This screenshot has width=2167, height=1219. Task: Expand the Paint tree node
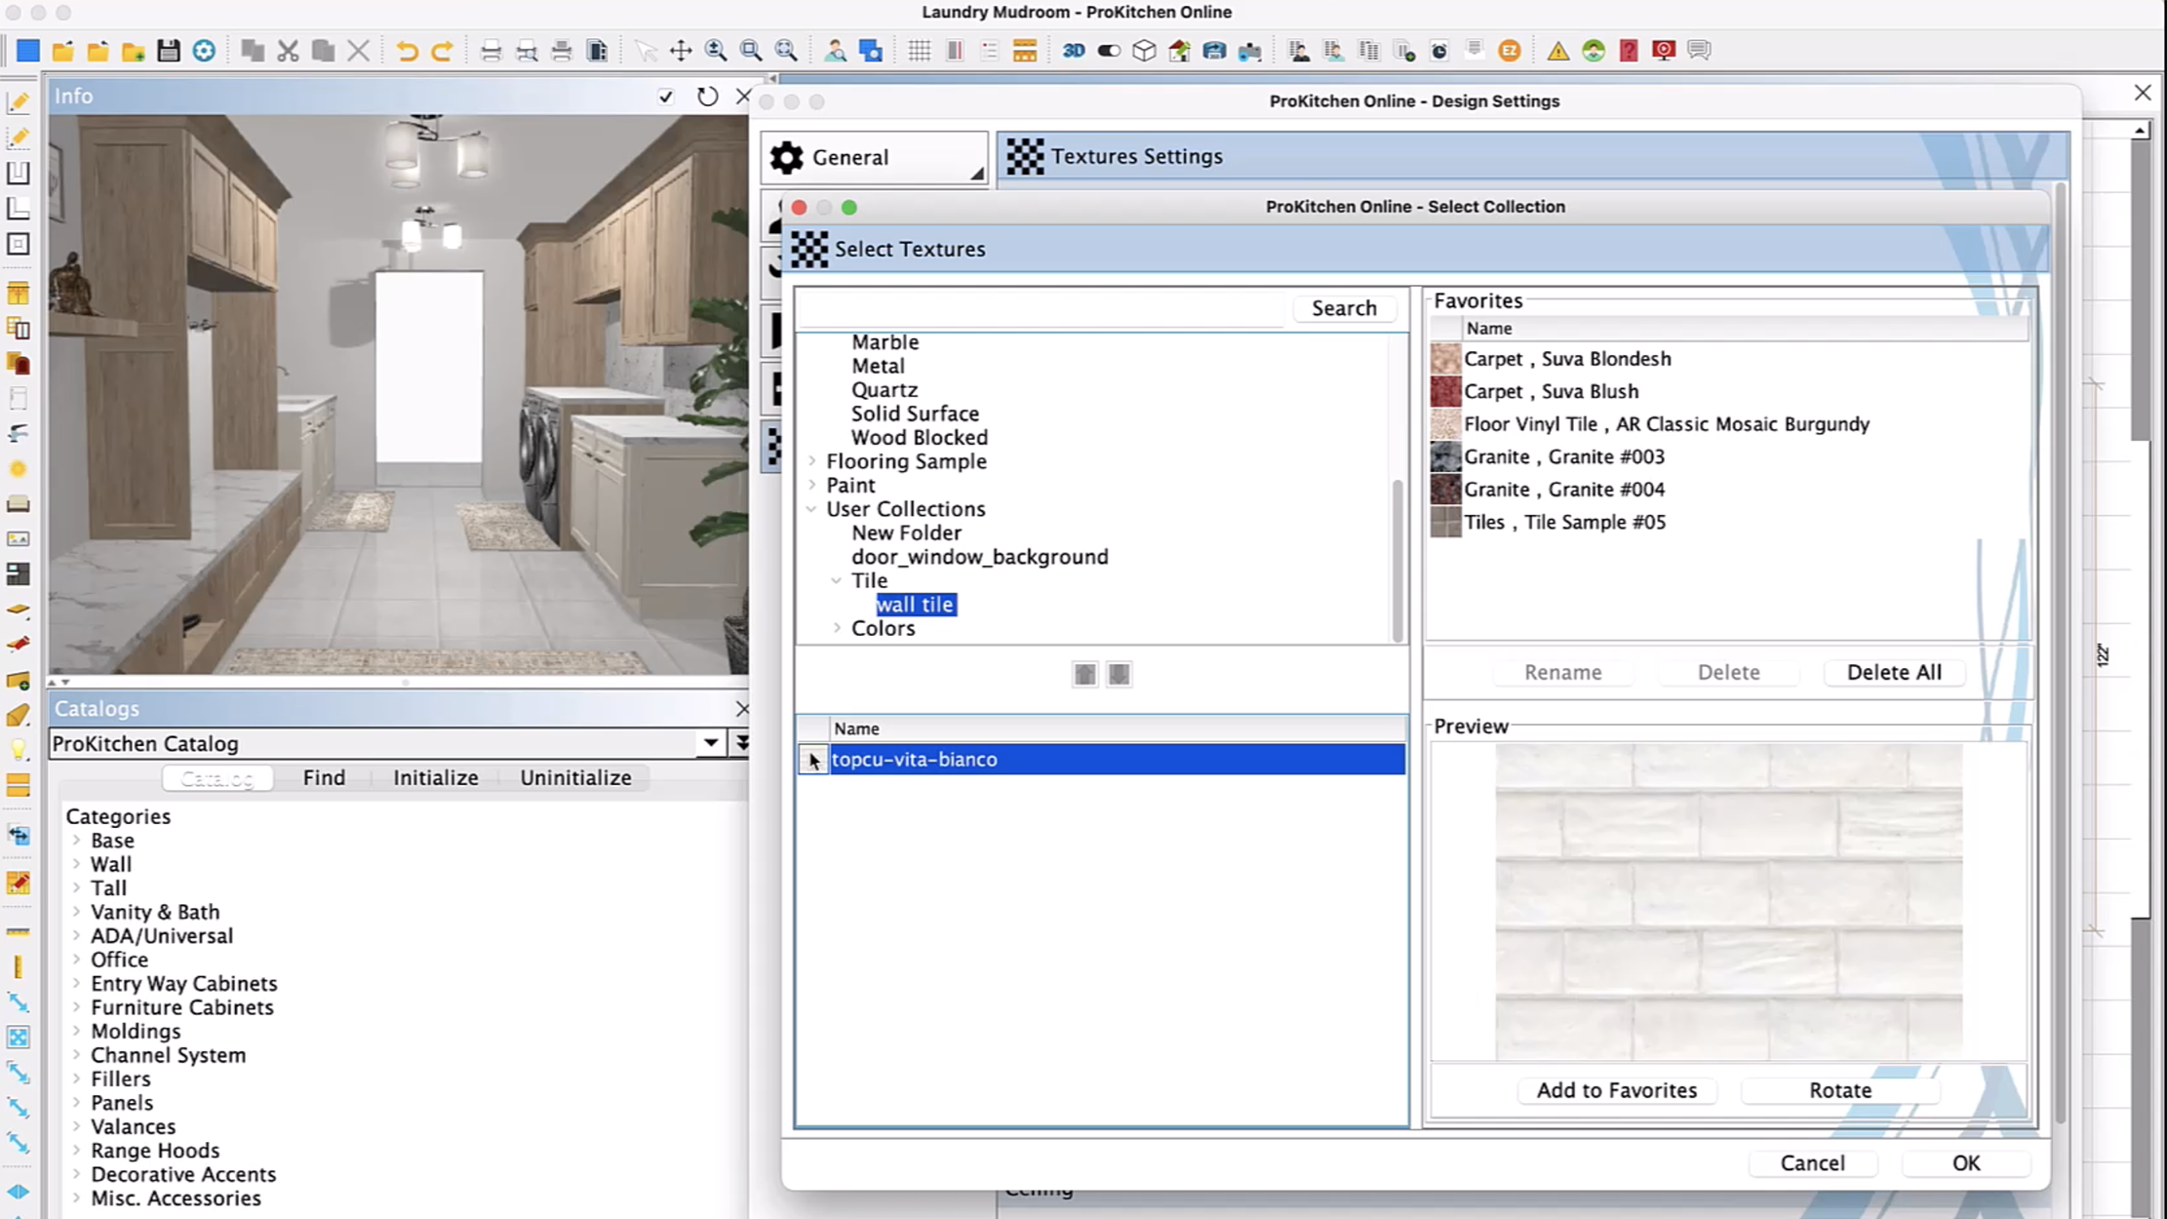coord(811,485)
